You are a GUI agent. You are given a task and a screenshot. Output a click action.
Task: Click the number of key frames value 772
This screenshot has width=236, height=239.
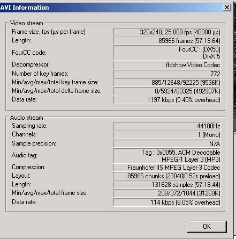pyautogui.click(x=167, y=74)
